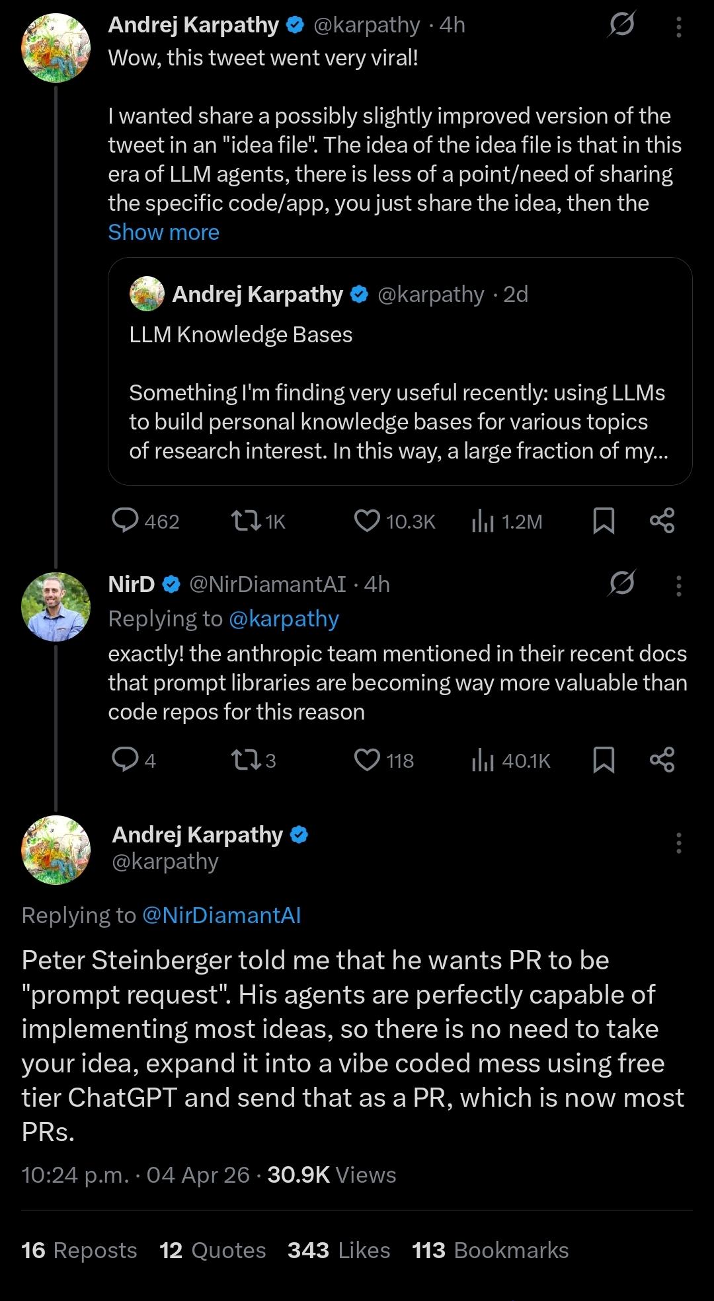Open three-dot menu on Karpathy's top tweet
Image resolution: width=714 pixels, height=1301 pixels.
(678, 26)
